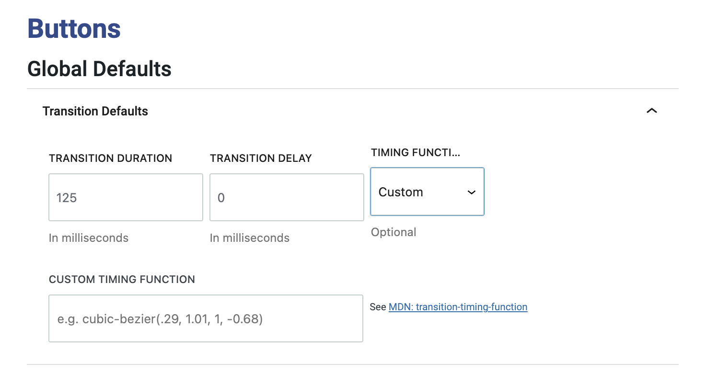This screenshot has height=385, width=718.
Task: Focus the Transition Duration input field
Action: 126,197
